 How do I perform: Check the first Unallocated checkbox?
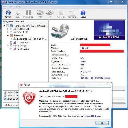(x=11, y=42)
